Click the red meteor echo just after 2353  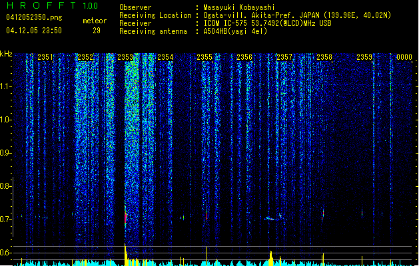coord(125,217)
